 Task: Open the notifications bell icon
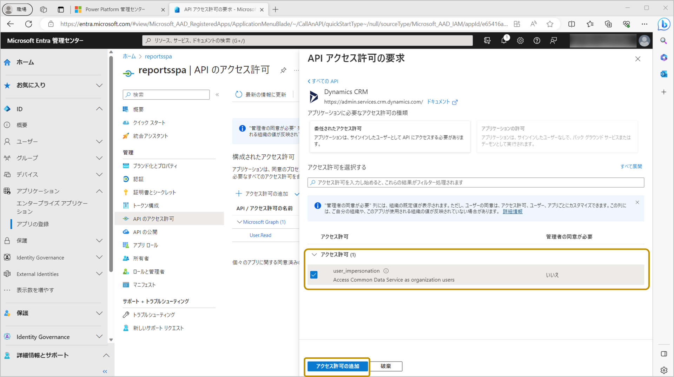504,40
